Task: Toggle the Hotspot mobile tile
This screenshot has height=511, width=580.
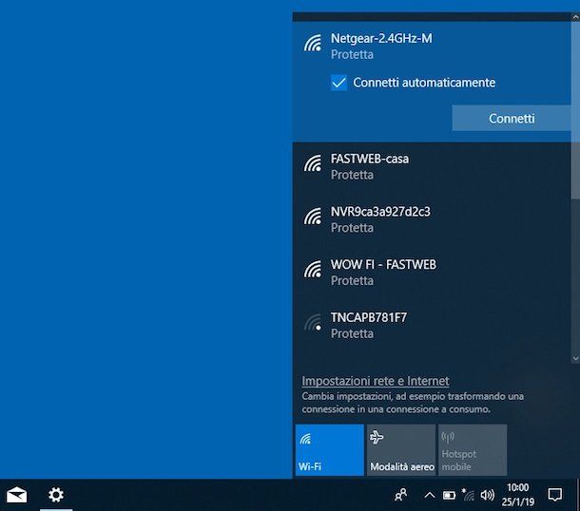Action: coord(472,449)
